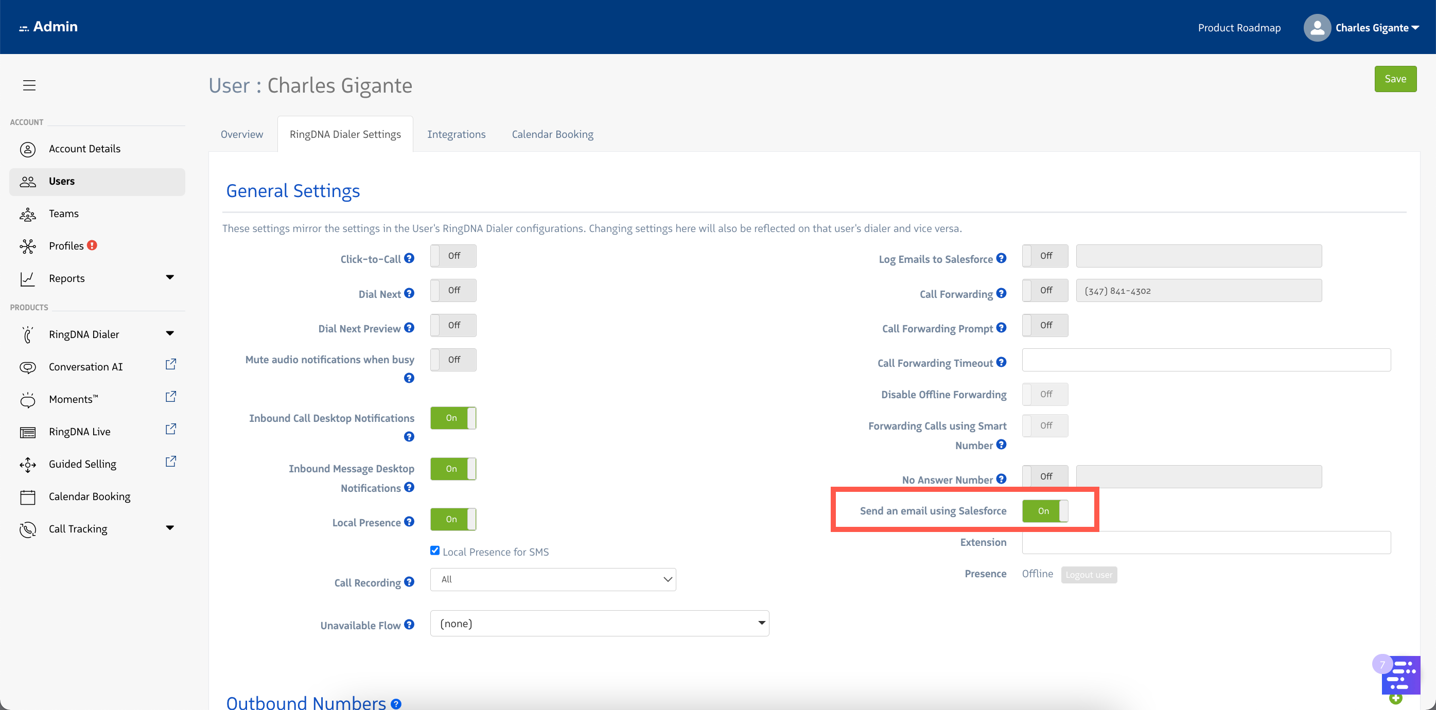Open Call Recording dropdown
Image resolution: width=1436 pixels, height=710 pixels.
[x=553, y=580]
